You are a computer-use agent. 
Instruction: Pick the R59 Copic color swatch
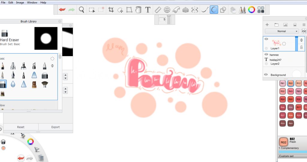(282, 123)
